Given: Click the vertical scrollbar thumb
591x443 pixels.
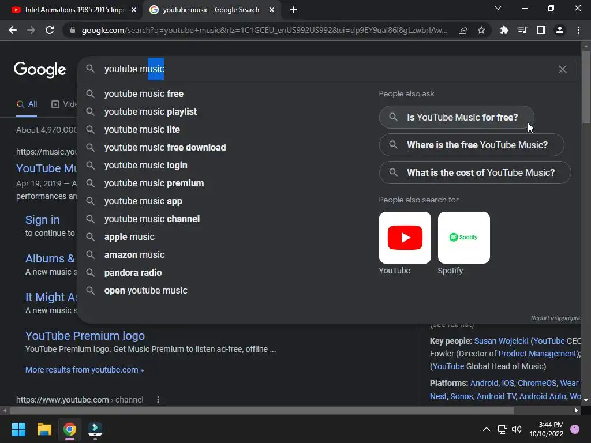Looking at the screenshot, I should pyautogui.click(x=586, y=87).
